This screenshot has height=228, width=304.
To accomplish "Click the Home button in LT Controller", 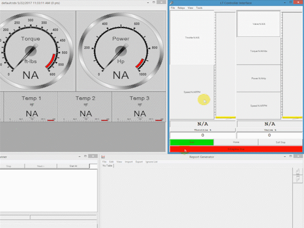I will coord(236,142).
